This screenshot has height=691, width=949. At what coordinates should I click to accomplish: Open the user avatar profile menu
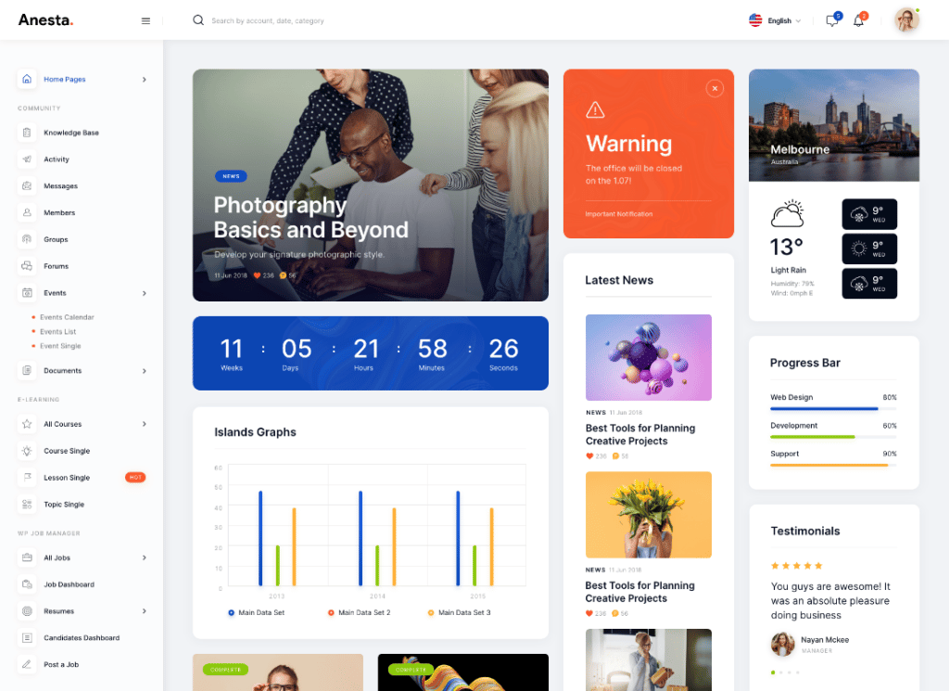coord(906,20)
